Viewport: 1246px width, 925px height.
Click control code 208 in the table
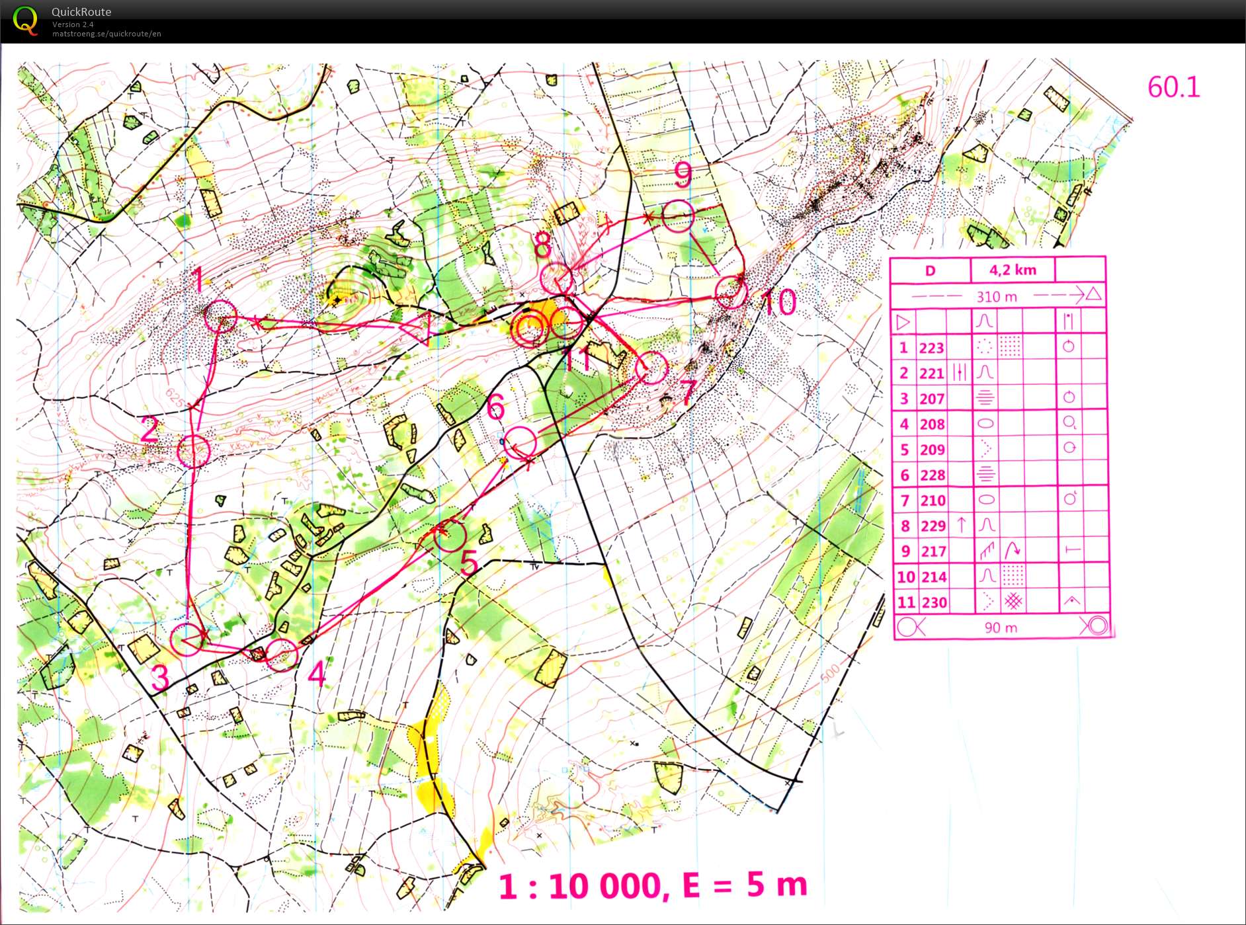point(932,424)
